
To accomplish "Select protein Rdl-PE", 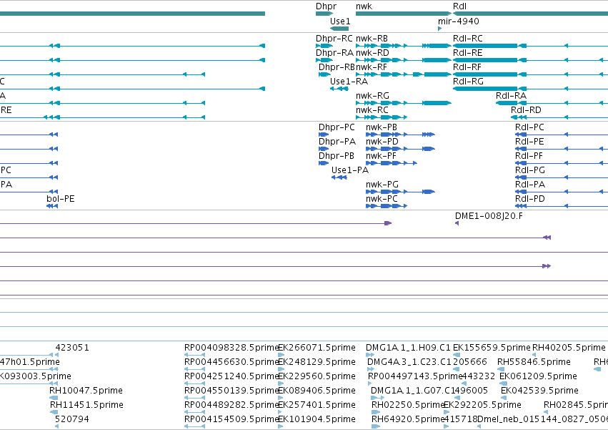I will [x=562, y=149].
